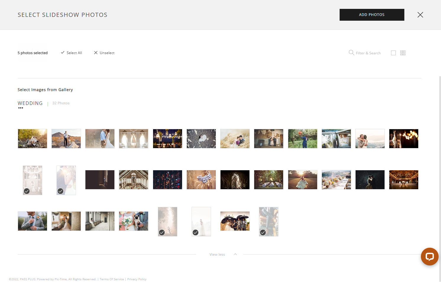Select the vintage car window photo

336,139
